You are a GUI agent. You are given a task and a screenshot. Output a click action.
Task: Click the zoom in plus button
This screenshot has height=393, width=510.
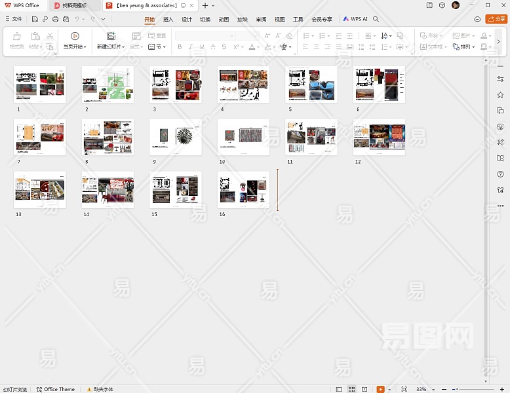click(503, 389)
